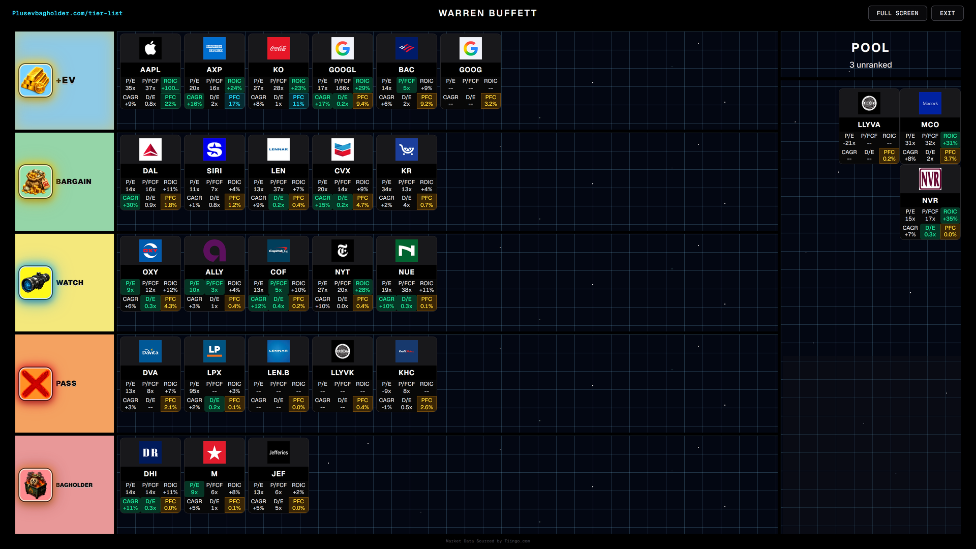Click the Kraft Heinz logo for KHC

tap(407, 351)
